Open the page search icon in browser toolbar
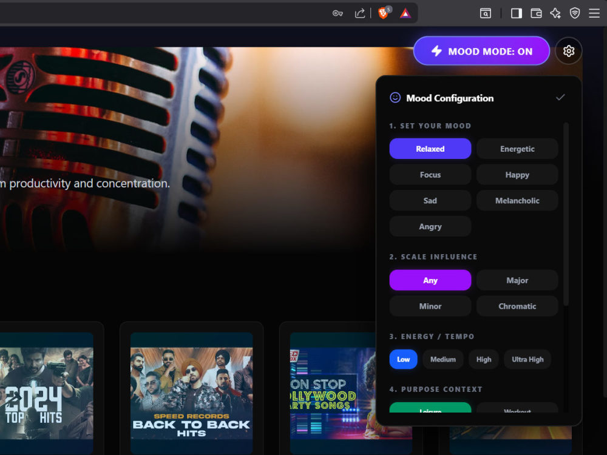 tap(486, 13)
